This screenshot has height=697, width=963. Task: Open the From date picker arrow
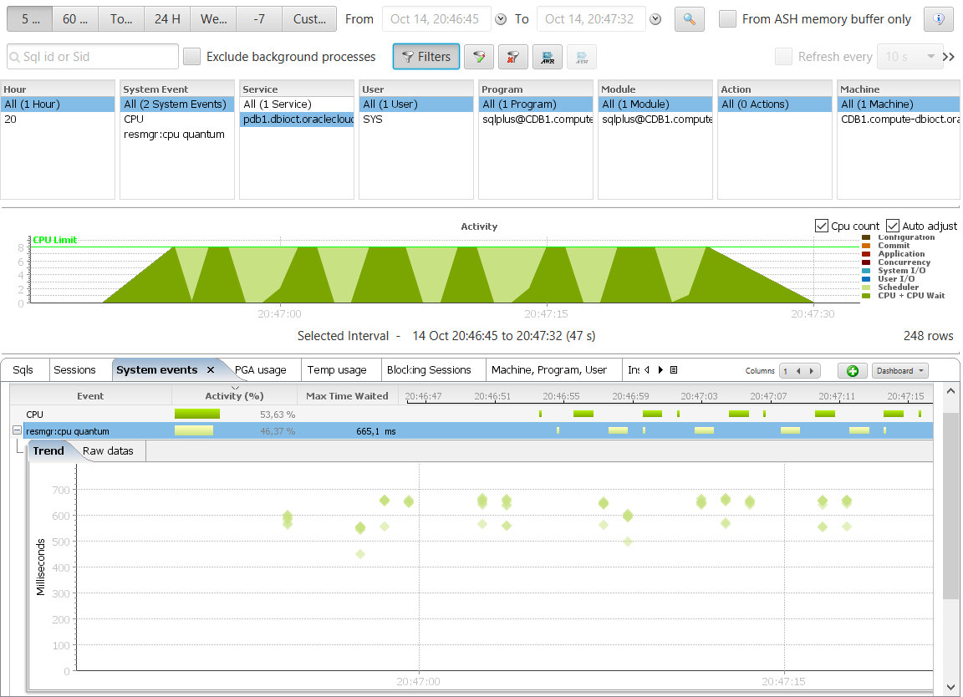point(501,19)
